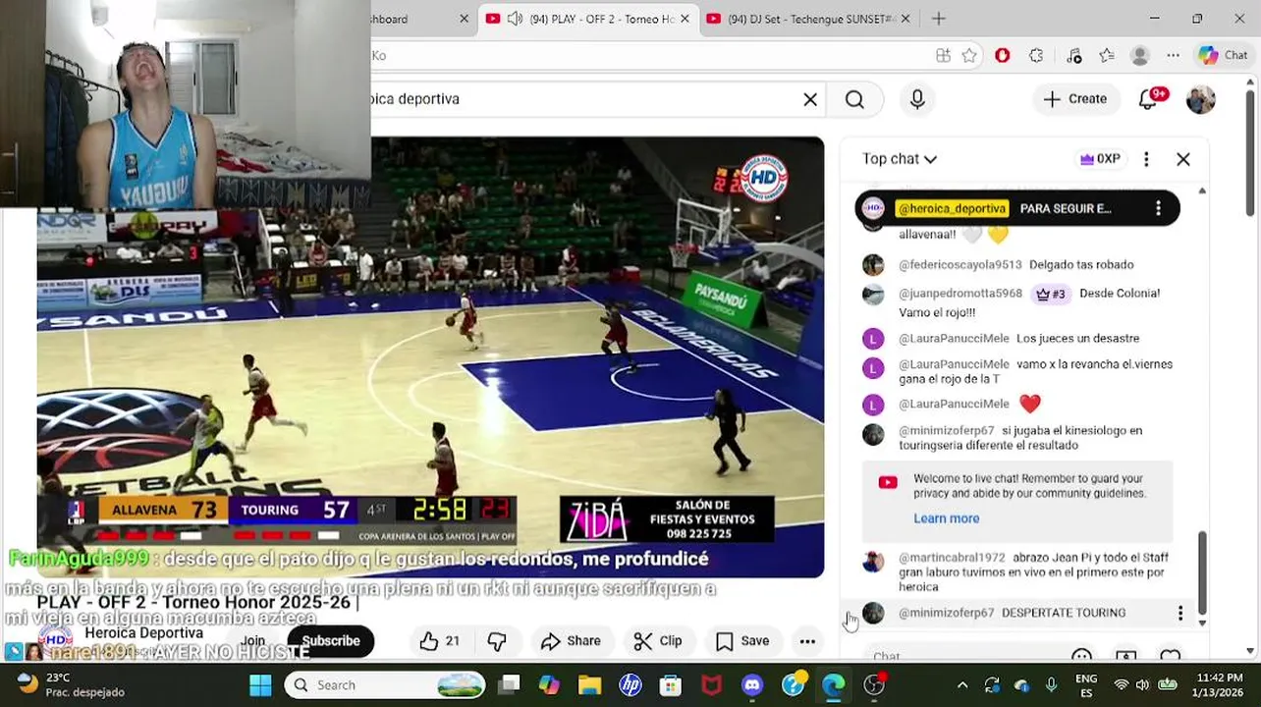Open the emoji picker in chat

1081,656
